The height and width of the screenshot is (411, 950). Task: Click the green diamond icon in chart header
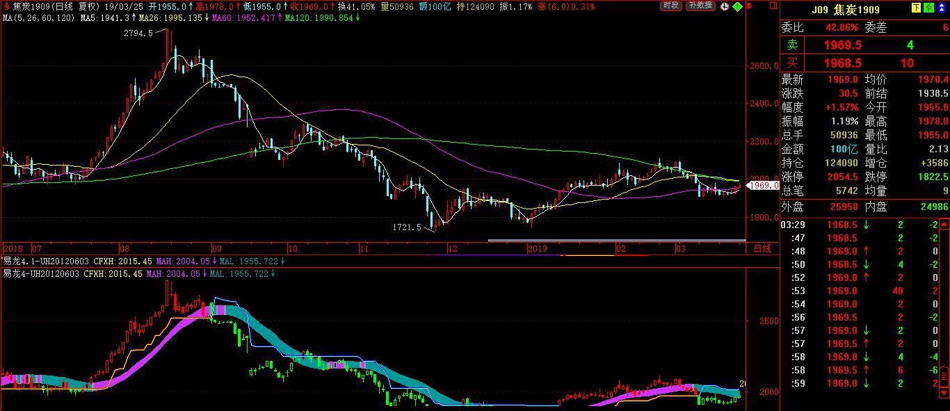tap(737, 6)
